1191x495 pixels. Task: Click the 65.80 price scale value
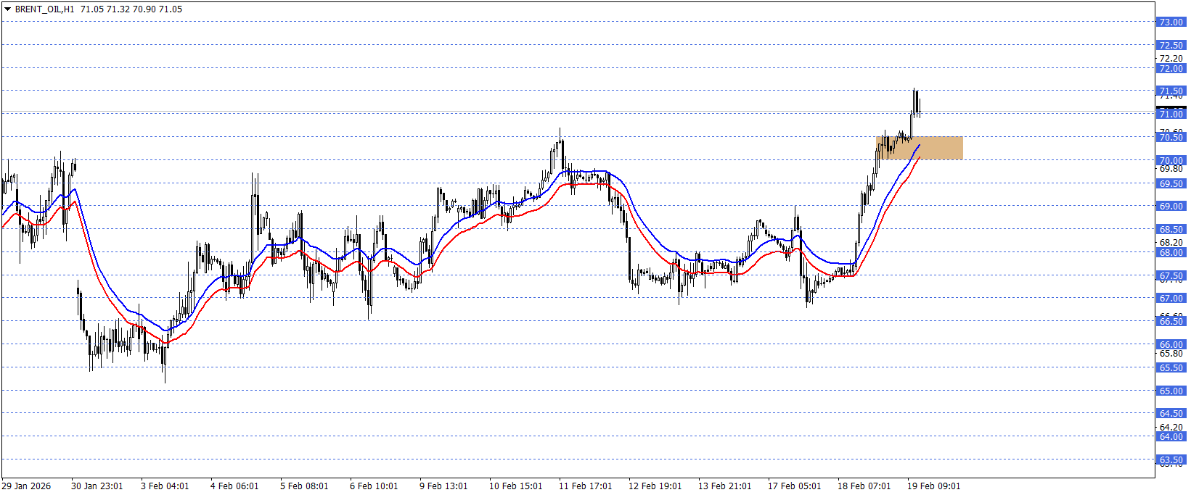click(1171, 353)
